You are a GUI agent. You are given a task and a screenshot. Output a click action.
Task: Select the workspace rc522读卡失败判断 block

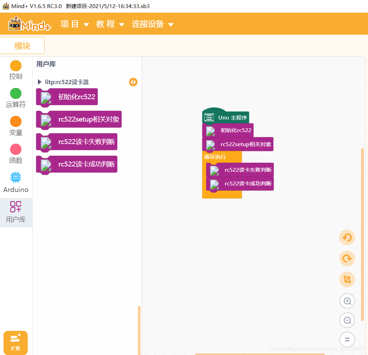[x=240, y=170]
